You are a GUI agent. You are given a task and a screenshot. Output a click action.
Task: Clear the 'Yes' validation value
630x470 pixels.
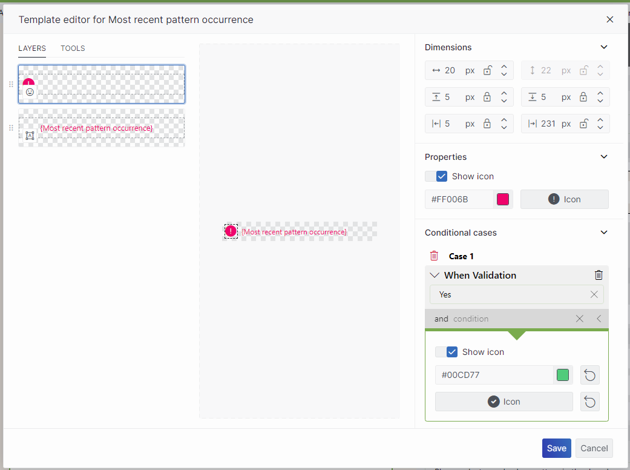pyautogui.click(x=594, y=294)
